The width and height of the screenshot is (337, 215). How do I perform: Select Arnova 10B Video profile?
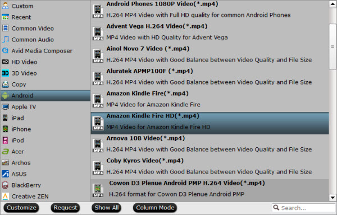click(210, 146)
